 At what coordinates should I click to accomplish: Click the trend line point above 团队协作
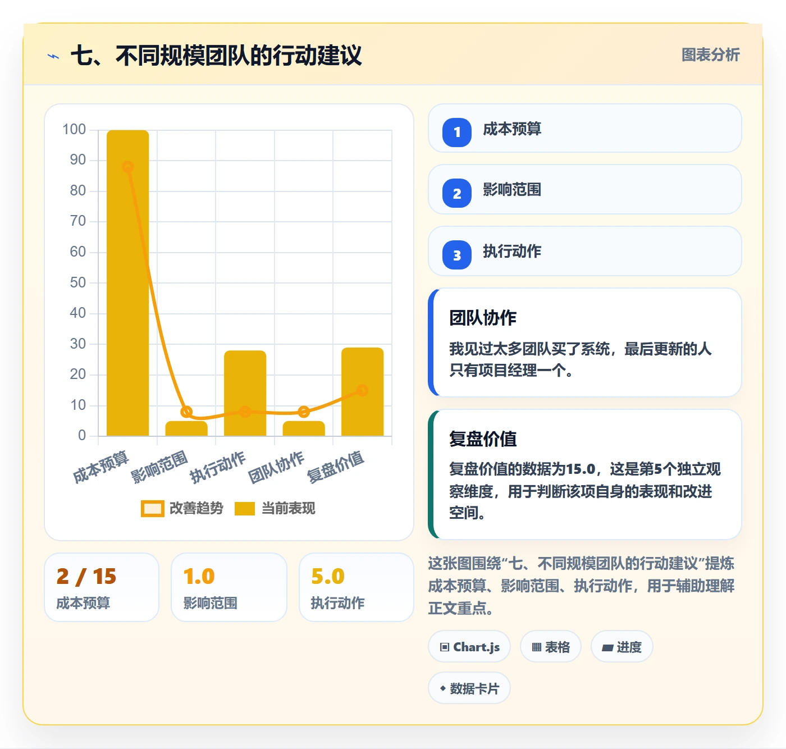click(304, 412)
